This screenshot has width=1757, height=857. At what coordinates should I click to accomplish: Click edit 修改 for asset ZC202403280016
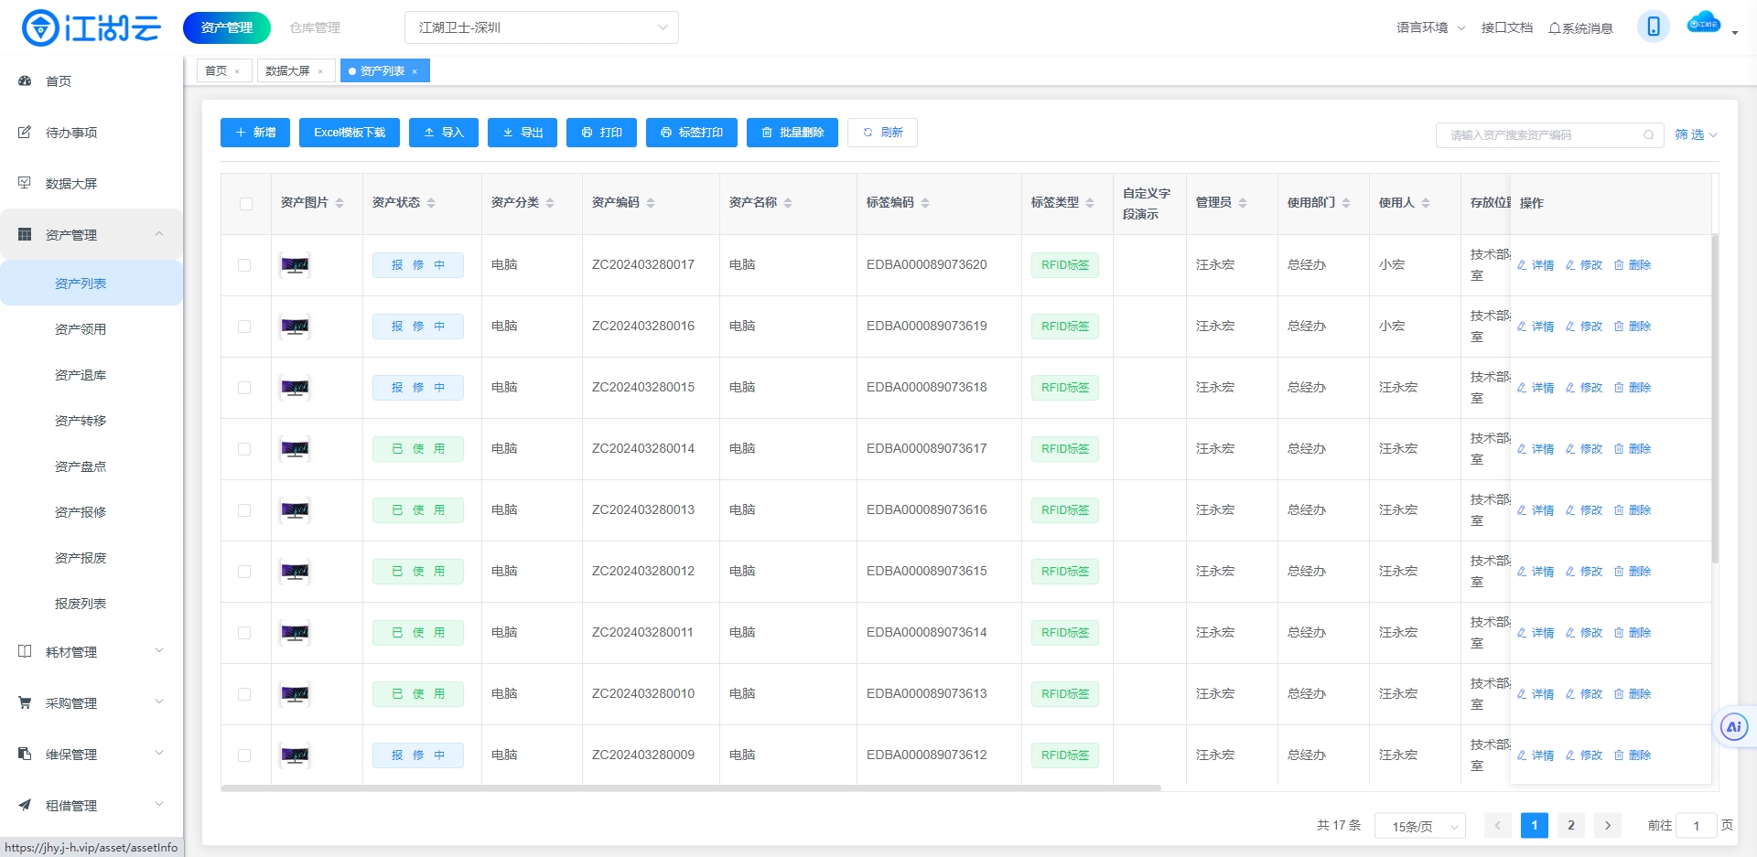(x=1584, y=327)
